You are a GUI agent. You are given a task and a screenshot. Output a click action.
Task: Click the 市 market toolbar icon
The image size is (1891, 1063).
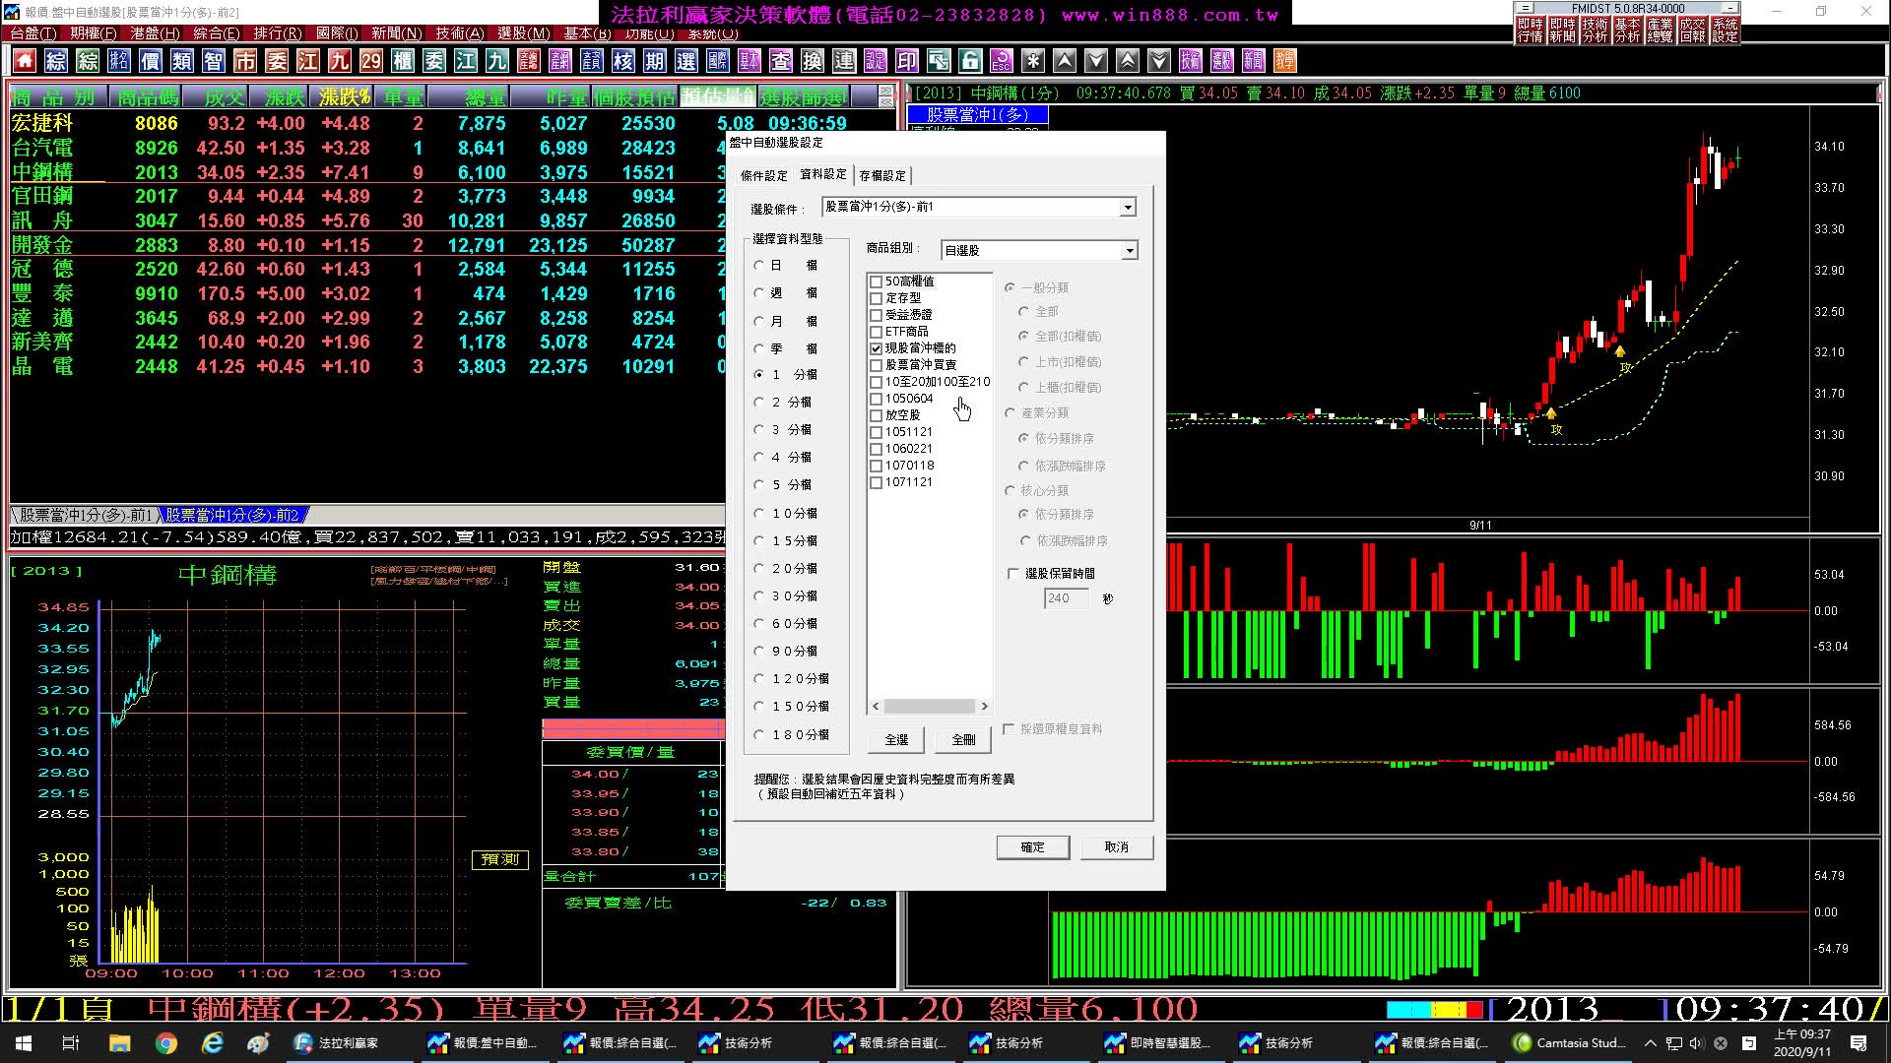pyautogui.click(x=245, y=61)
